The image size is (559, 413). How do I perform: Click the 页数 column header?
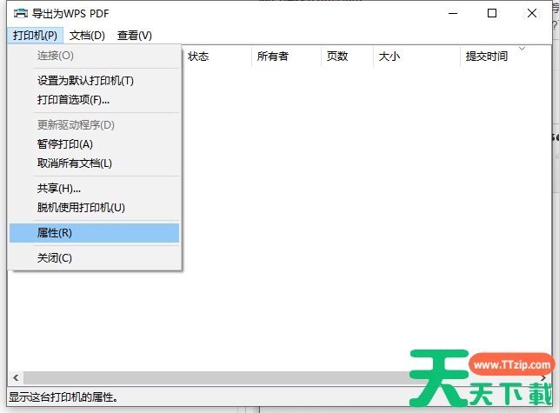(x=347, y=57)
